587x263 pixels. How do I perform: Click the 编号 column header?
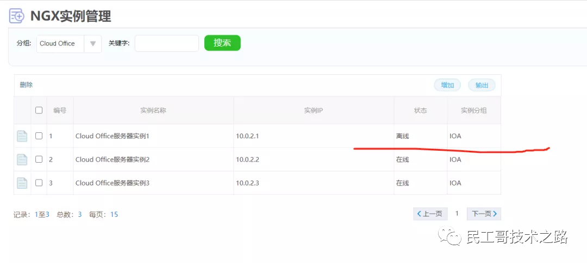point(60,111)
